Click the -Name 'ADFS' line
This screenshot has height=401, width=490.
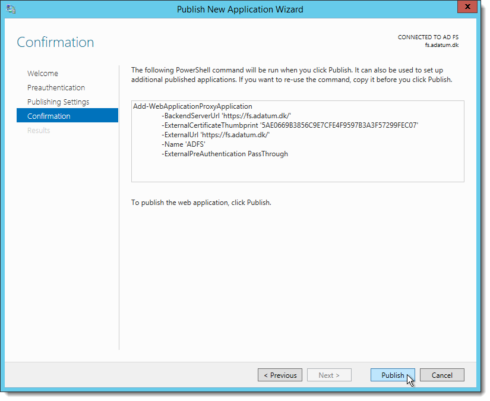[x=184, y=144]
